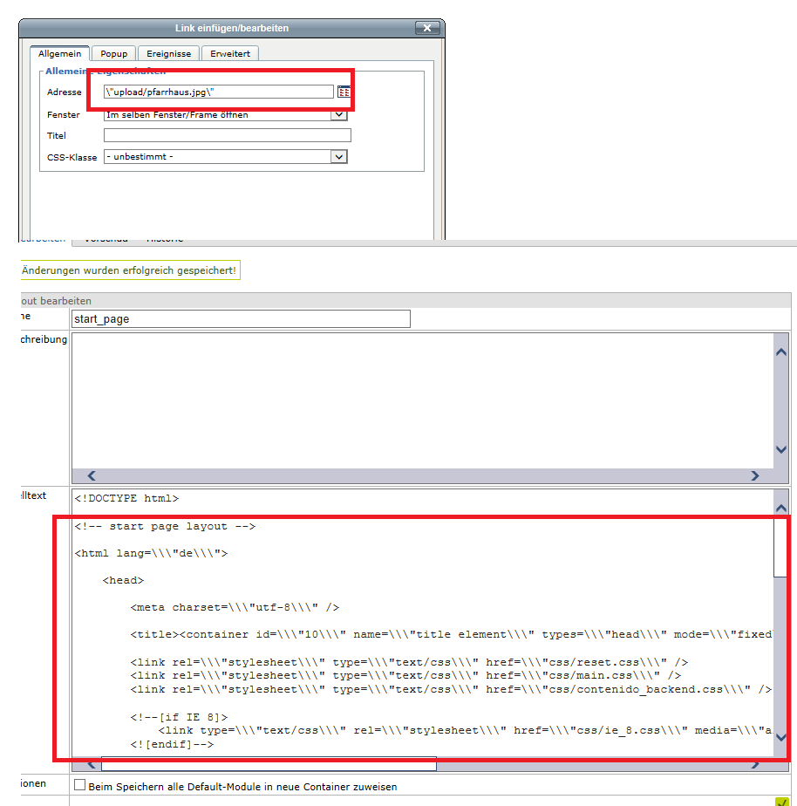Click the file browser icon beside Adresse
This screenshot has height=806, width=797.
click(x=344, y=92)
